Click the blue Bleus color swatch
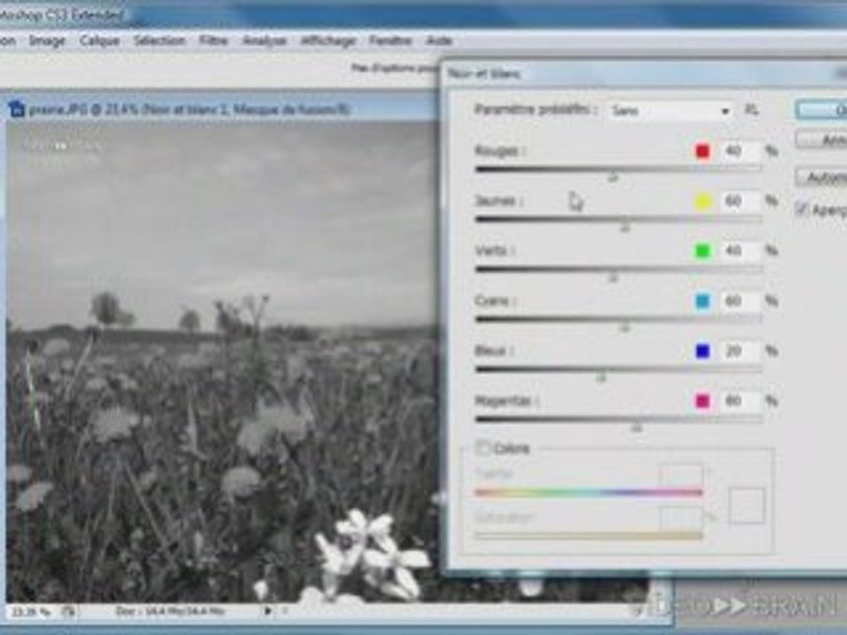The height and width of the screenshot is (635, 847). pos(702,351)
